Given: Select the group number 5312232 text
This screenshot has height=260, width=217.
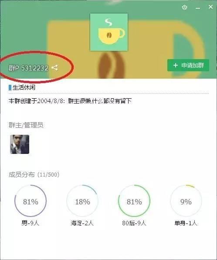Looking at the screenshot, I should [35, 68].
